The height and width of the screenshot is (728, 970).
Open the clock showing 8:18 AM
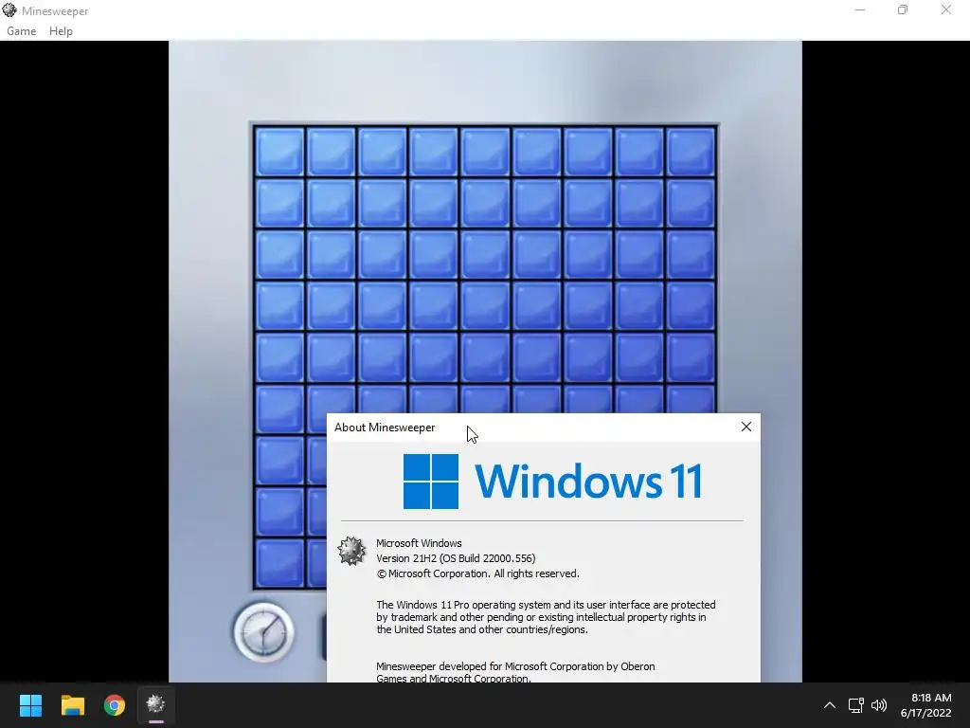(x=925, y=705)
